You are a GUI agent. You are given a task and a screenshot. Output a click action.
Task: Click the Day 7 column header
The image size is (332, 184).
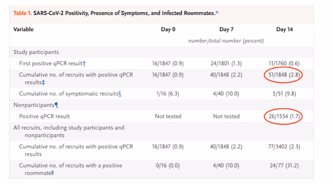tap(226, 30)
